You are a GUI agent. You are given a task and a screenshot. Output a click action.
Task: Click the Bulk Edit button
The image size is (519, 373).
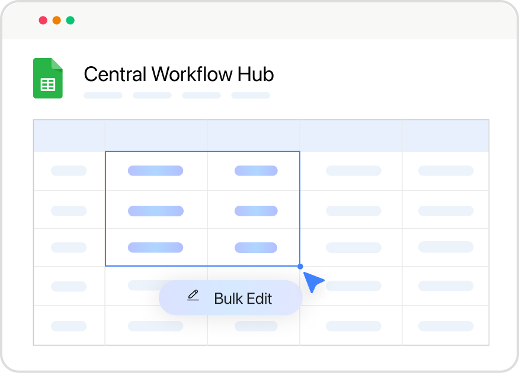230,298
